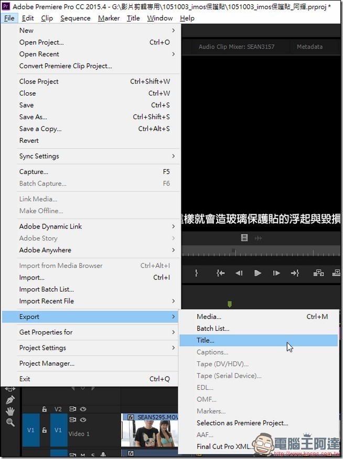Viewport: 343px width, 459px height.
Task: Switch to the Metadata tab
Action: click(309, 47)
